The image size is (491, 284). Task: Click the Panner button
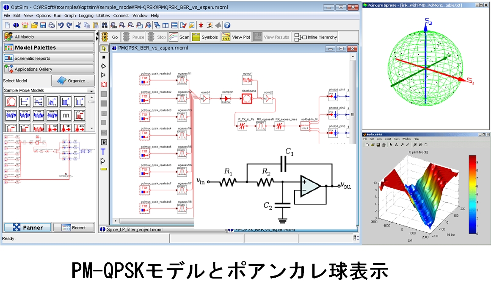28,228
